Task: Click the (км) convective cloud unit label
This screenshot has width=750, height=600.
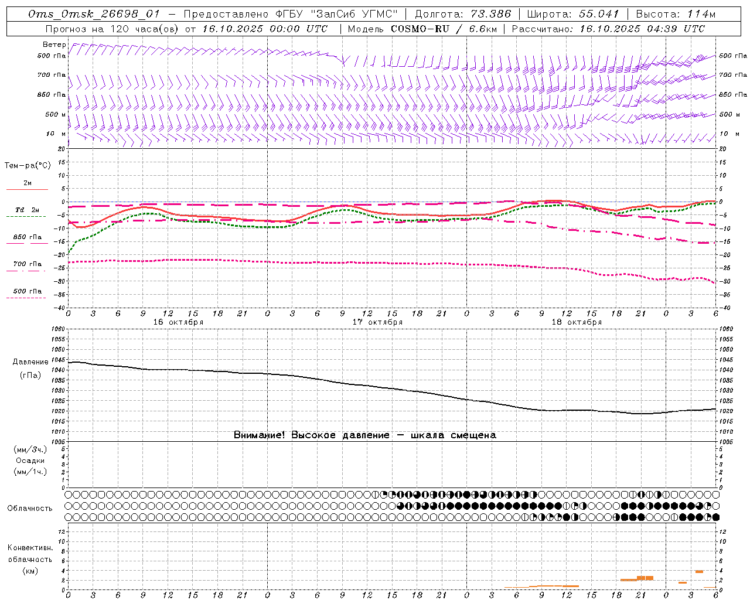Action: (30, 571)
